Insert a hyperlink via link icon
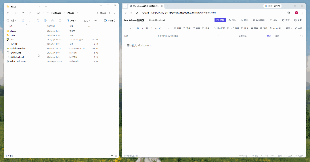 click(235, 28)
